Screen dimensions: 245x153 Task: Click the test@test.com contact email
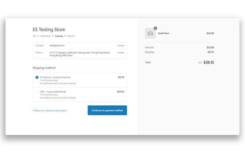(57, 46)
